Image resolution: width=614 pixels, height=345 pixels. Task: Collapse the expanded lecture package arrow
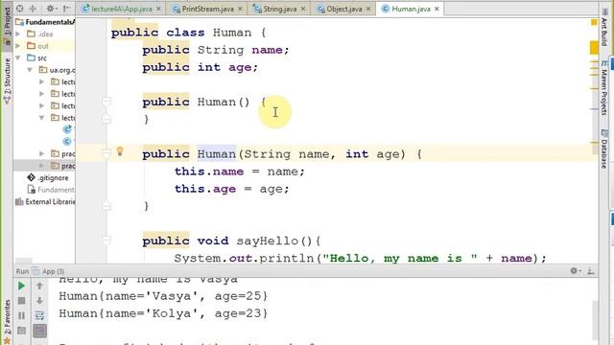[42, 118]
